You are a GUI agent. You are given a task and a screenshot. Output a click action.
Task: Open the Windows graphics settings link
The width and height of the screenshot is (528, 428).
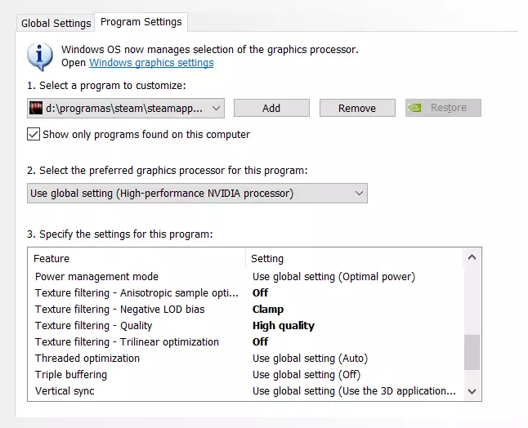click(x=151, y=63)
